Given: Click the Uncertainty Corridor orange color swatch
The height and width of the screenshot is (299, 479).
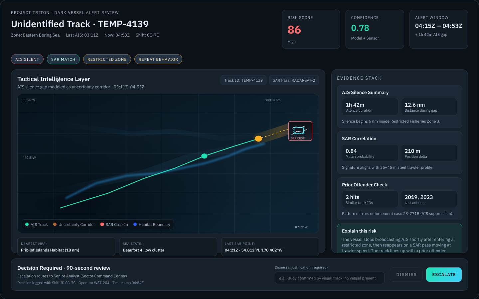Looking at the screenshot, I should (55, 224).
